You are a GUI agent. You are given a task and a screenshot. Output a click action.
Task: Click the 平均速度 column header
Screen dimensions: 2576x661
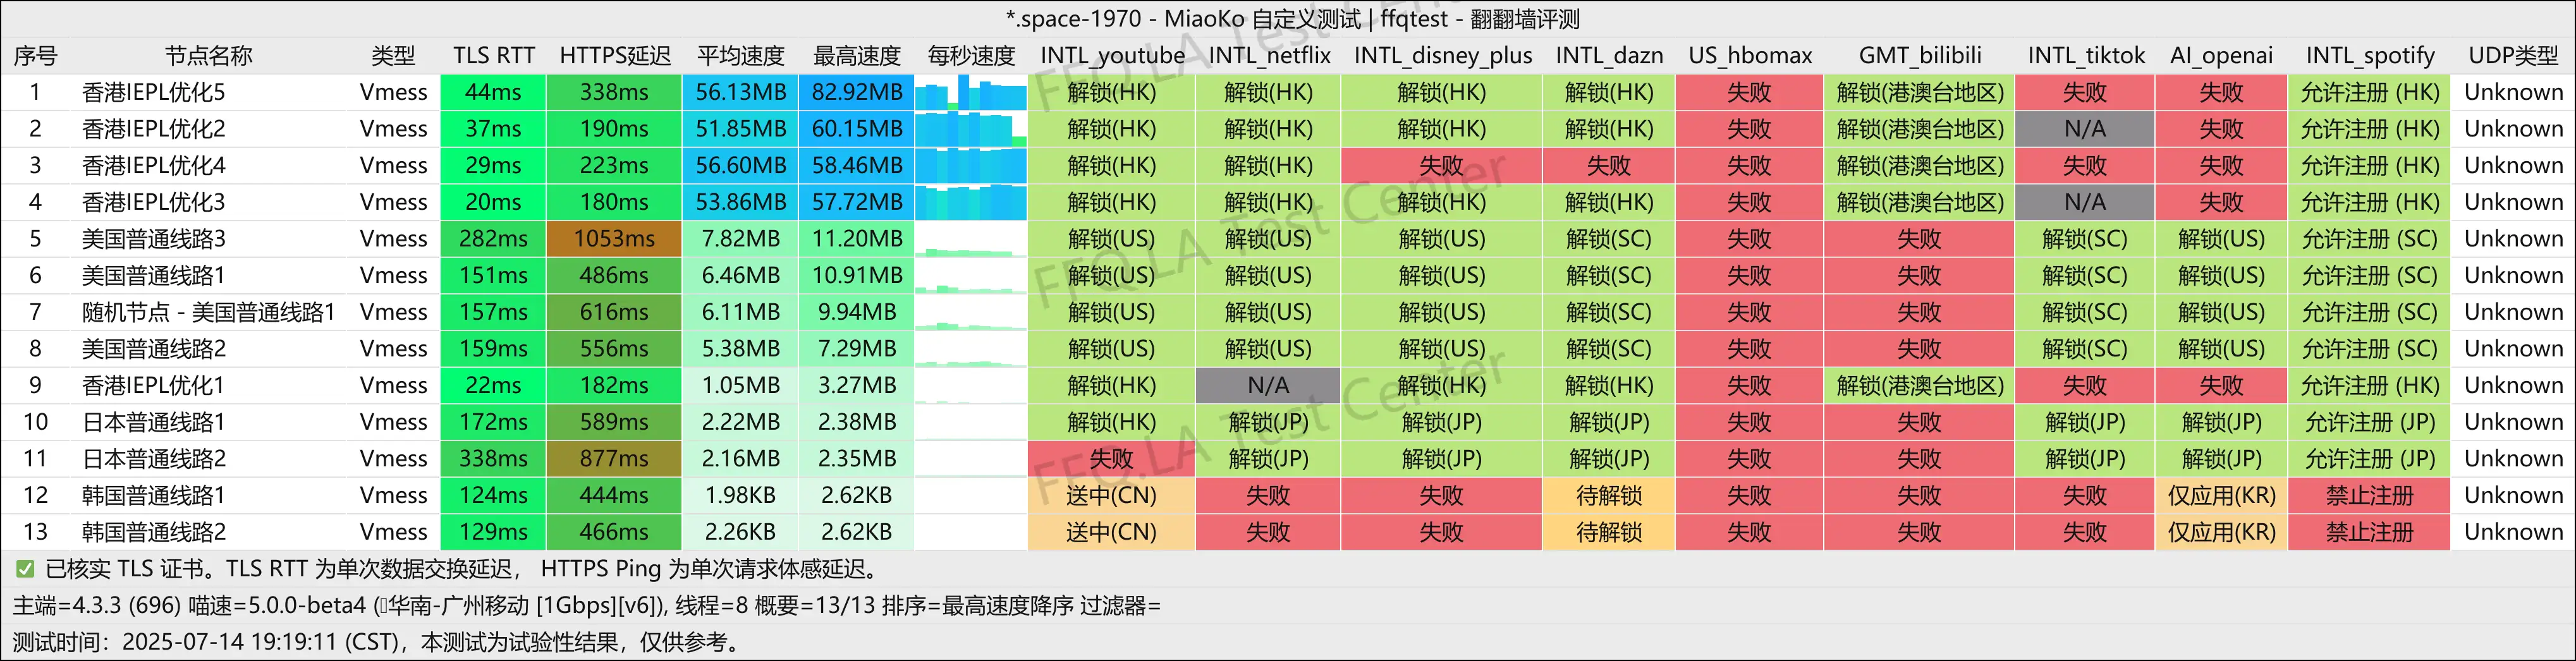tap(740, 56)
